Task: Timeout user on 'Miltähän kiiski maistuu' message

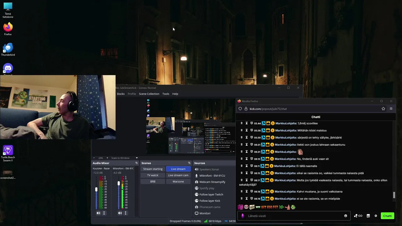Action: coord(247,130)
